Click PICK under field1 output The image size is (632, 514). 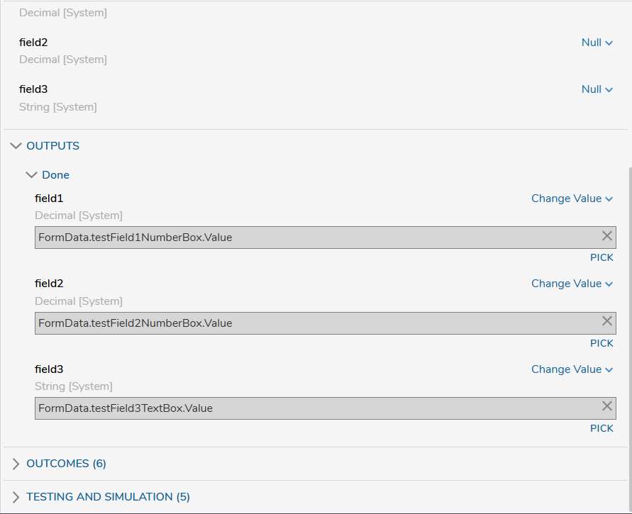pos(601,257)
